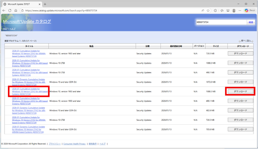The height and width of the screenshot is (149, 258).
Task: Click the address bar showing catalog.update.microsoft.com
Action: [x=103, y=10]
